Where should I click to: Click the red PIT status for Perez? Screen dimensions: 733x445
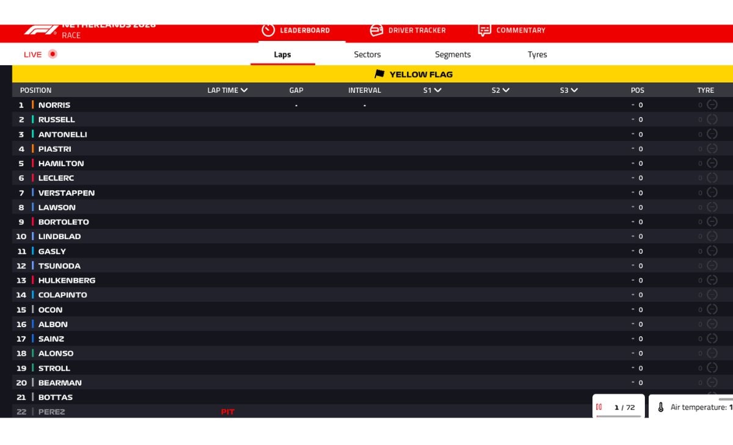click(x=228, y=412)
